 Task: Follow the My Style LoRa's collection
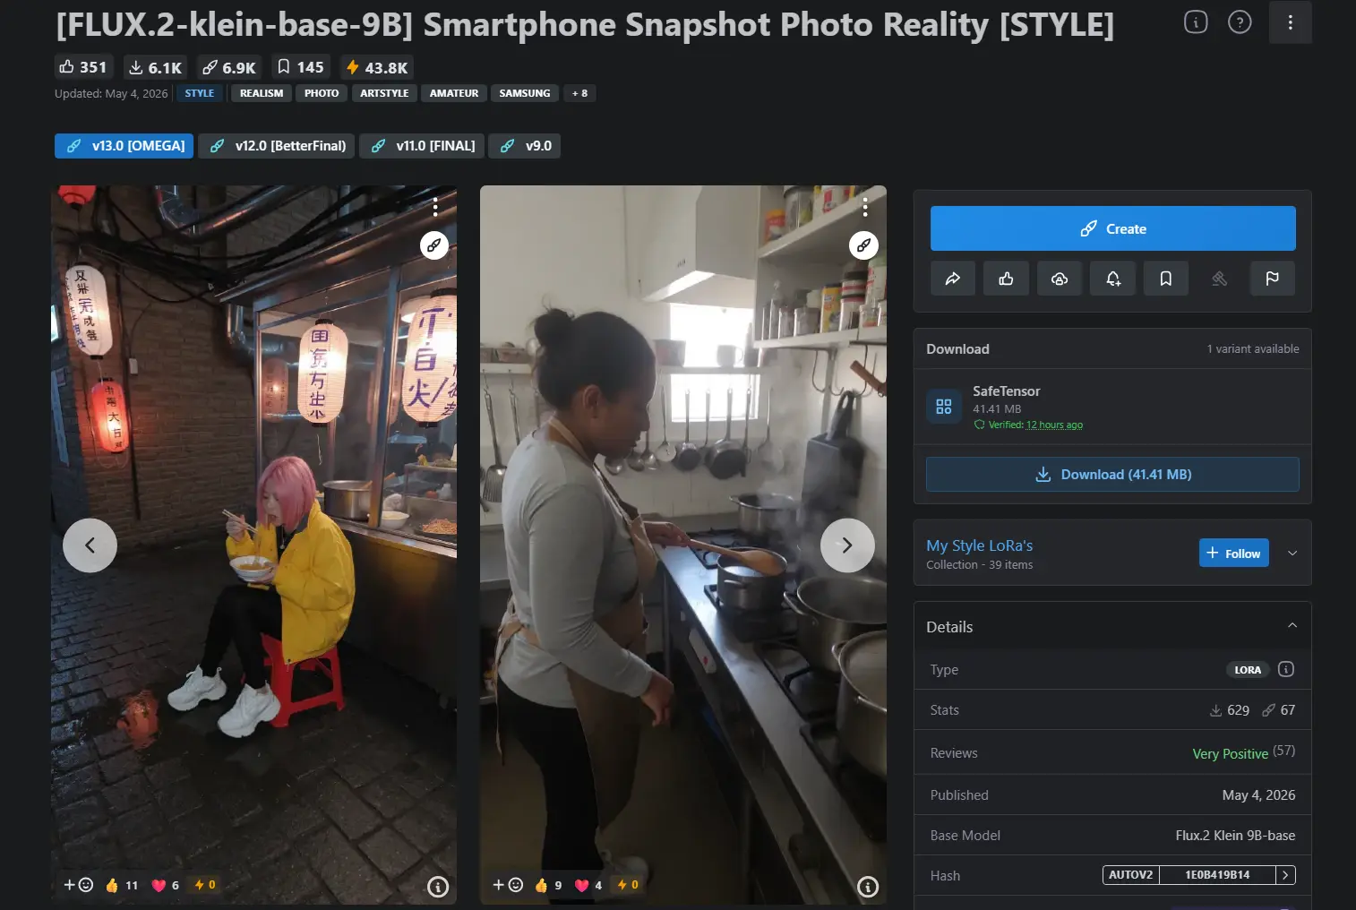coord(1234,553)
